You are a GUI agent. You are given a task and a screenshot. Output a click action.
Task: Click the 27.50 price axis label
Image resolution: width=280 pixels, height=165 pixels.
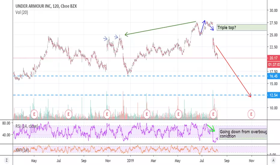coord(273,23)
